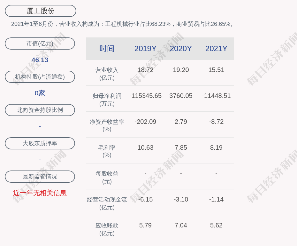
Task: Click the 毛利率(%) row label
Action: [107, 151]
